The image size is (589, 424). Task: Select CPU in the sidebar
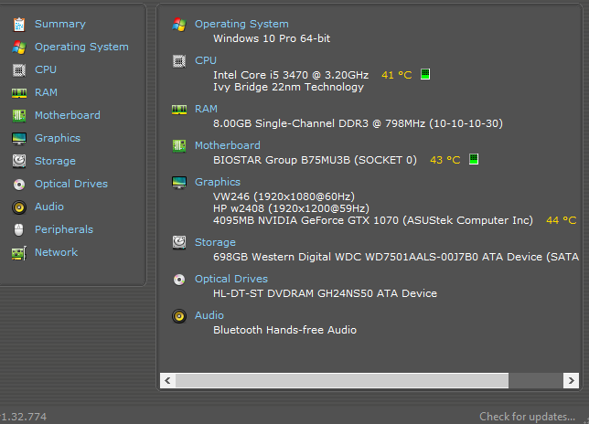[46, 69]
